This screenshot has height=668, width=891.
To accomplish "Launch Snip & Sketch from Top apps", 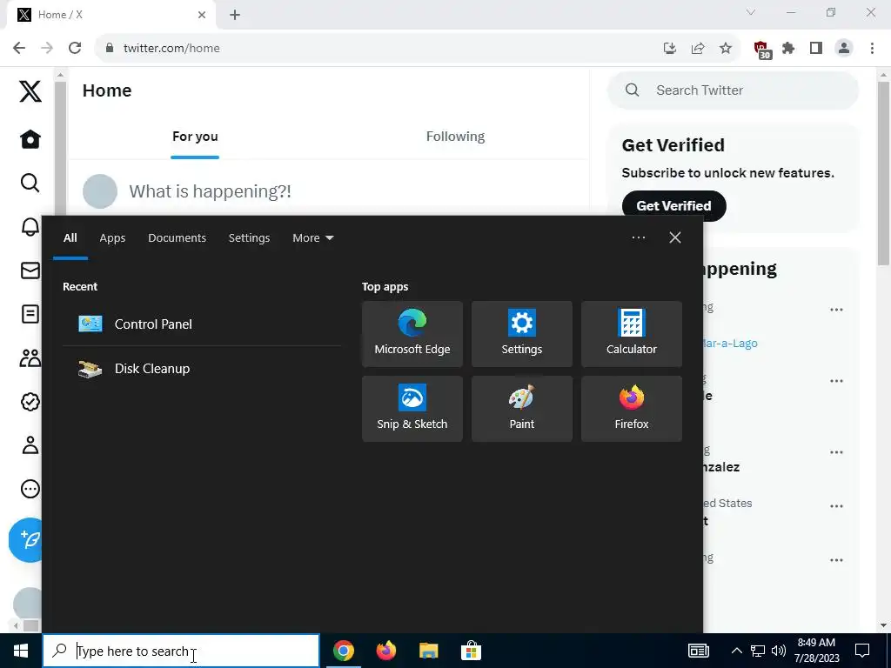I will click(x=412, y=409).
